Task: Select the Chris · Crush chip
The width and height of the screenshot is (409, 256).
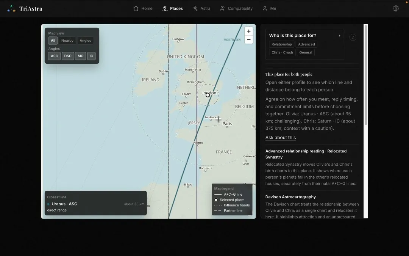Action: (282, 52)
